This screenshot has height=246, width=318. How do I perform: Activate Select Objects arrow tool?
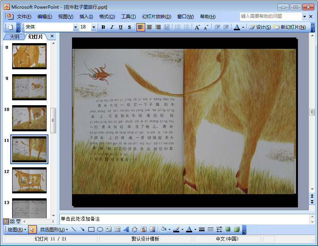tap(32, 230)
